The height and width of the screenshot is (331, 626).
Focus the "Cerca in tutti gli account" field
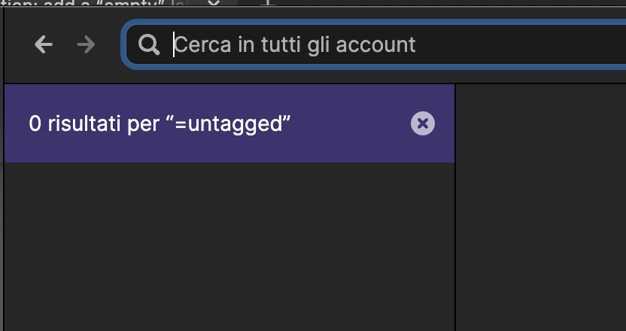[x=375, y=44]
